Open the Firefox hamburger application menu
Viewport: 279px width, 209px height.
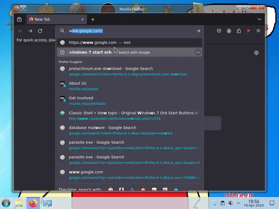(258, 31)
